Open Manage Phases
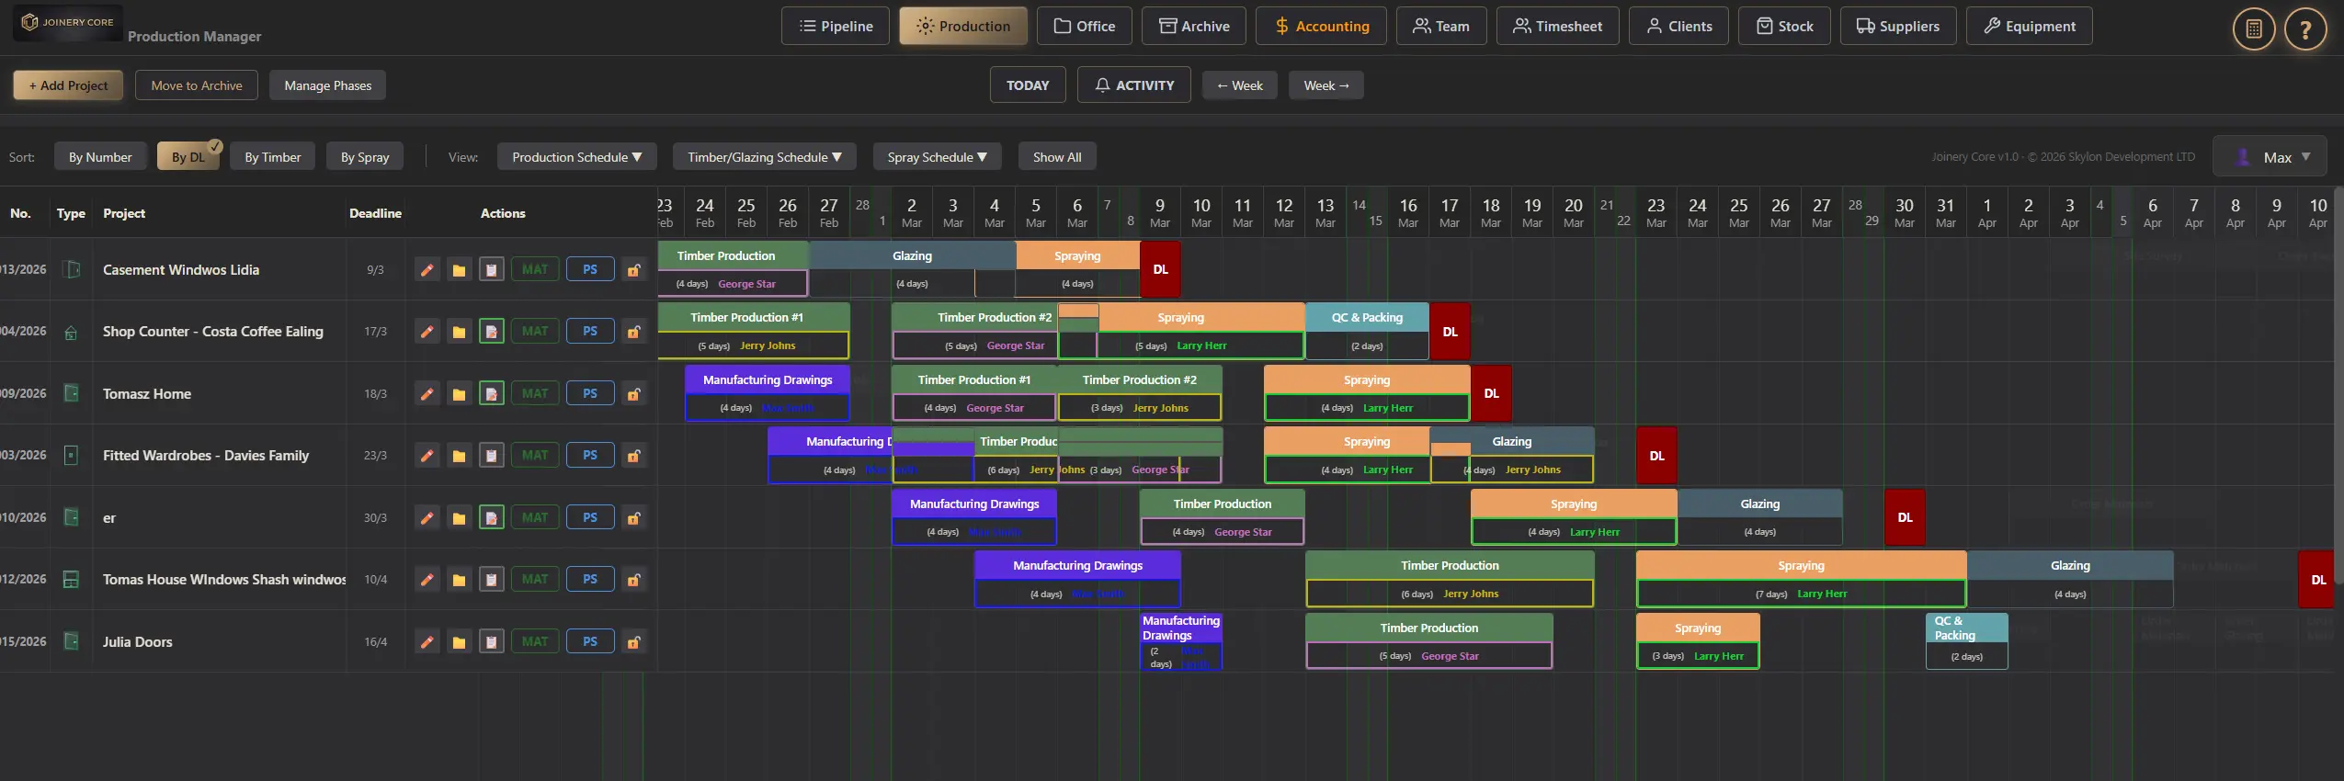 328,85
